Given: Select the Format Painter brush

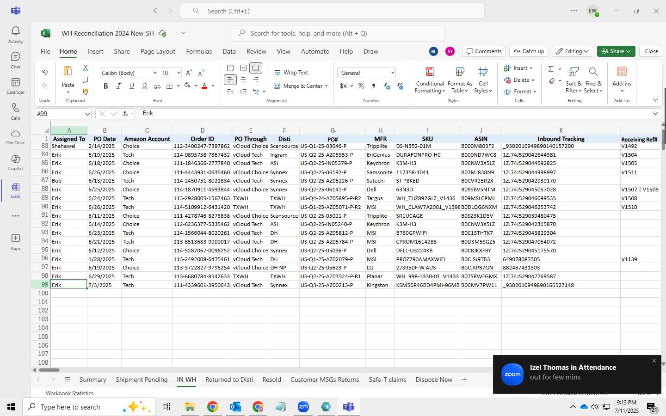Looking at the screenshot, I should (x=86, y=92).
